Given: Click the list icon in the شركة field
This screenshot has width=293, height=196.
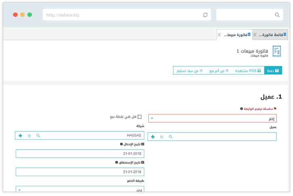Looking at the screenshot, I should point(29,136).
